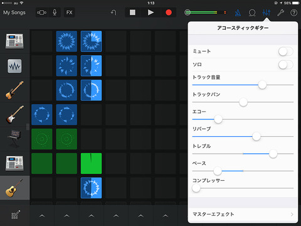
Task: Tap lower drum green cell in second column
Action: click(66, 163)
